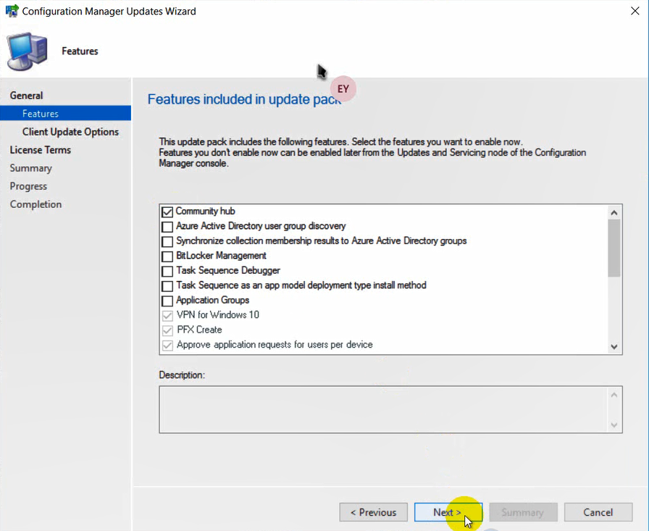Select Completion in the left navigation
Screen dimensions: 649x531
(x=36, y=204)
